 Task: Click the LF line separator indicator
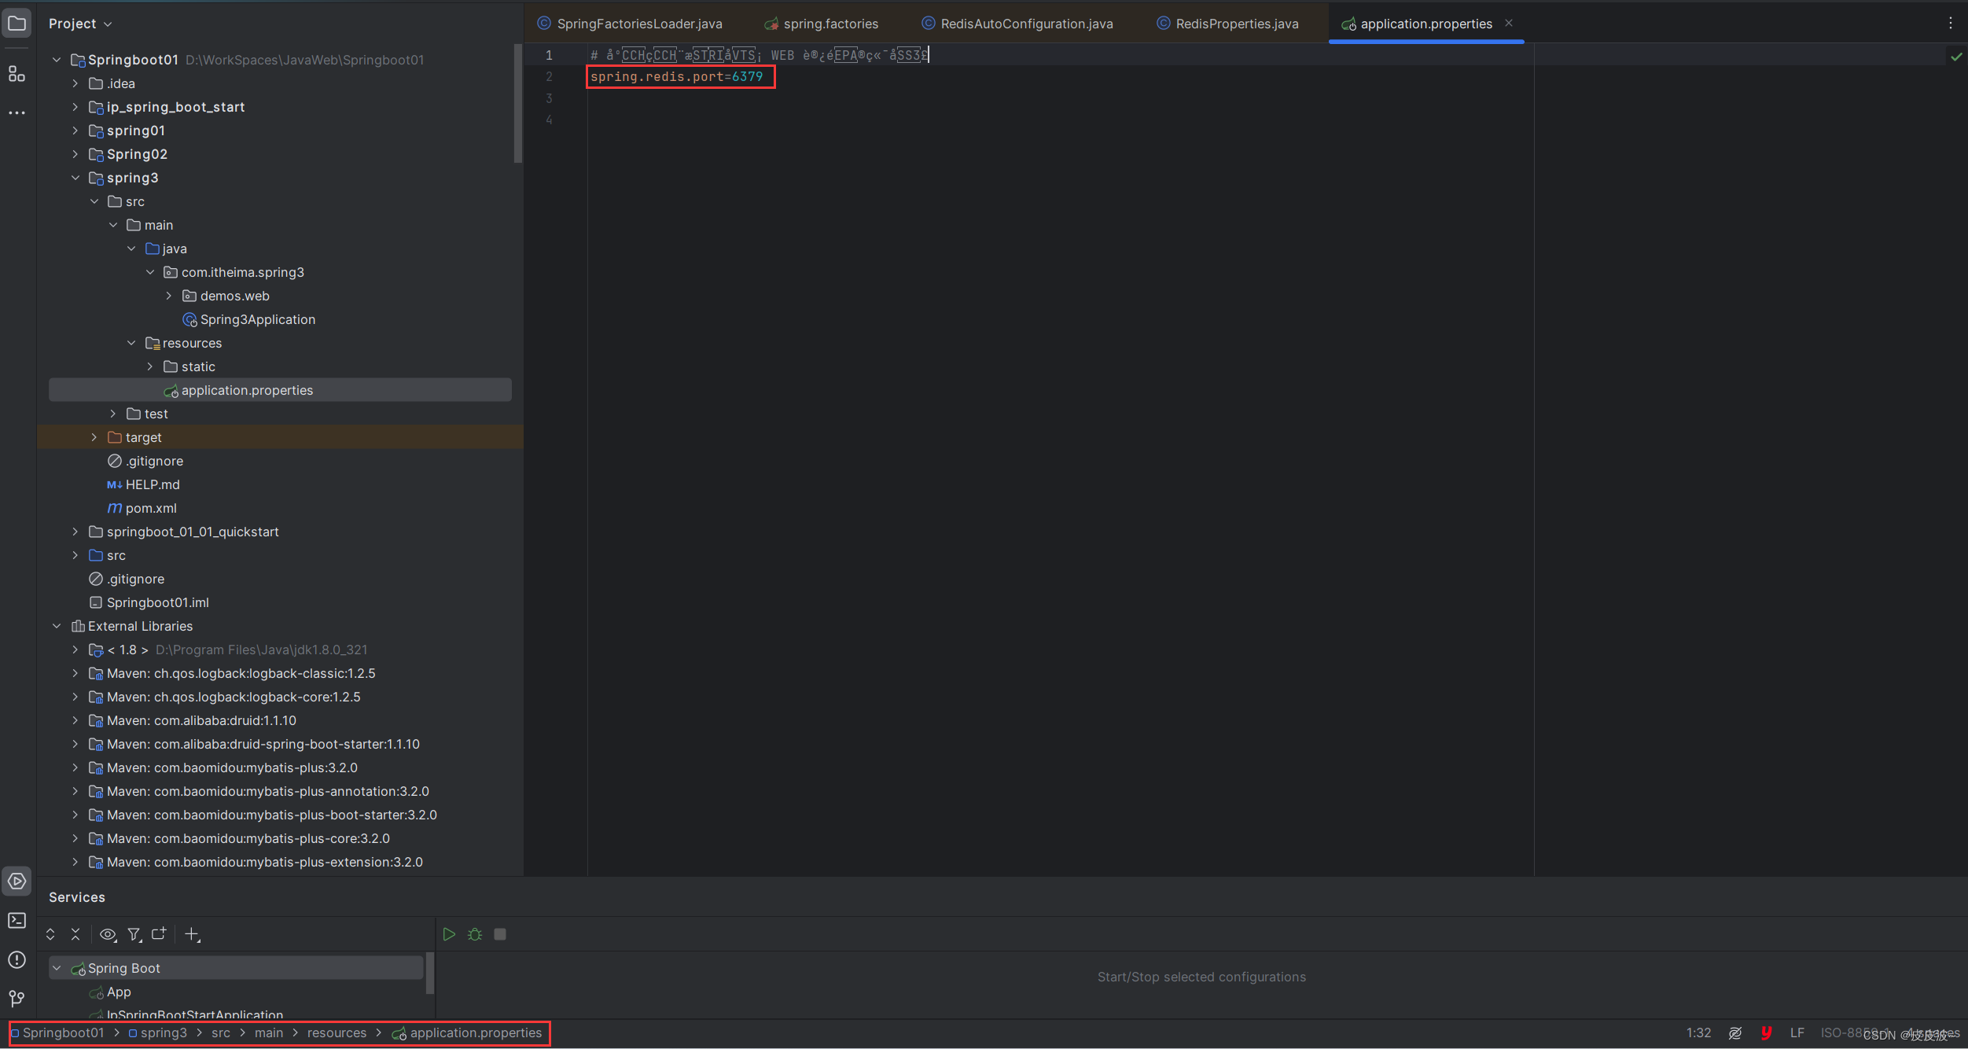(1797, 1032)
